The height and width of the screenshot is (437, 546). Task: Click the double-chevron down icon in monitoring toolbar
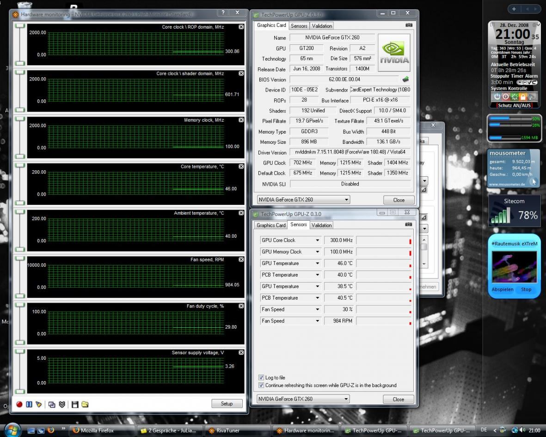pyautogui.click(x=62, y=404)
